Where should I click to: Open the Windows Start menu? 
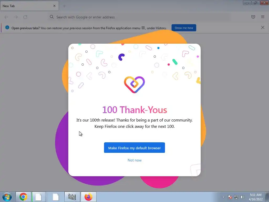click(x=7, y=197)
